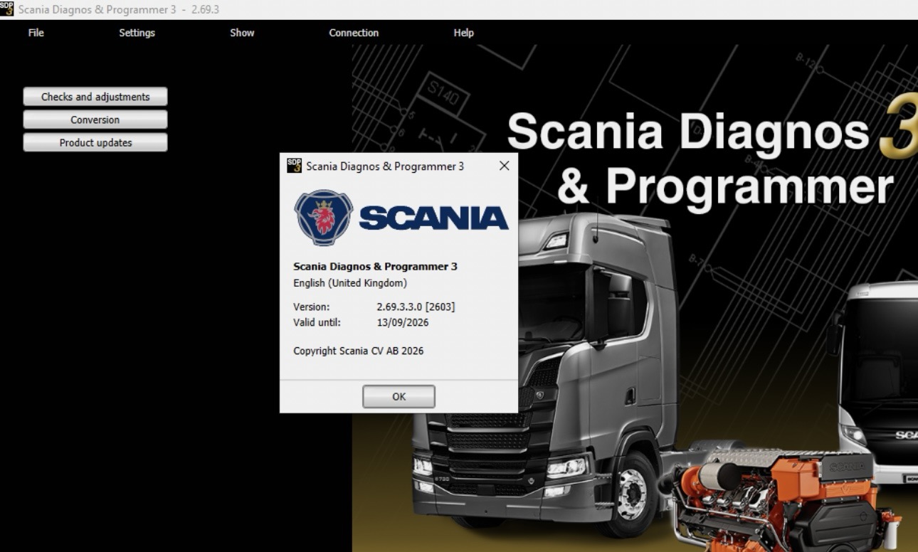
Task: Select the valid until date 13/09/2026
Action: coord(403,322)
